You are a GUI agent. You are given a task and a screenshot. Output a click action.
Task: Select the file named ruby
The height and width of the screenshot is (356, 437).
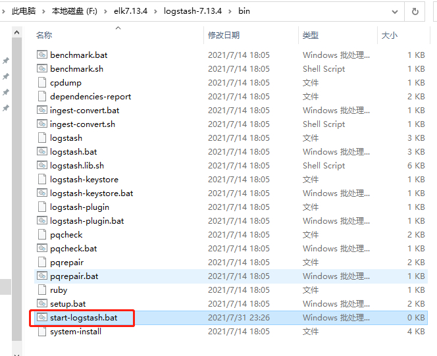(x=59, y=290)
